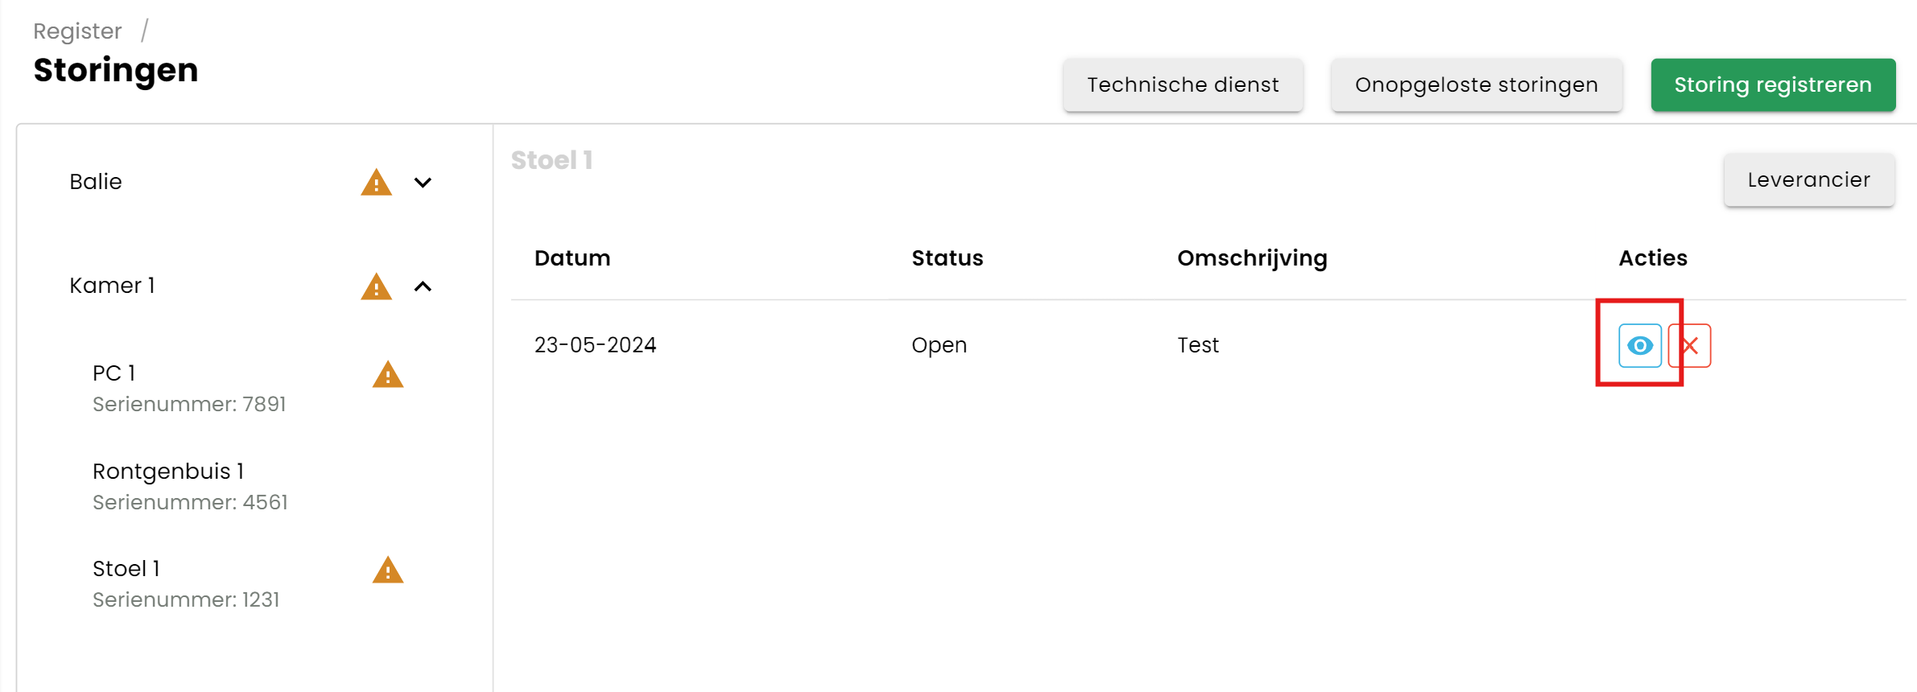Click the Datum column header
The height and width of the screenshot is (692, 1917).
click(572, 257)
